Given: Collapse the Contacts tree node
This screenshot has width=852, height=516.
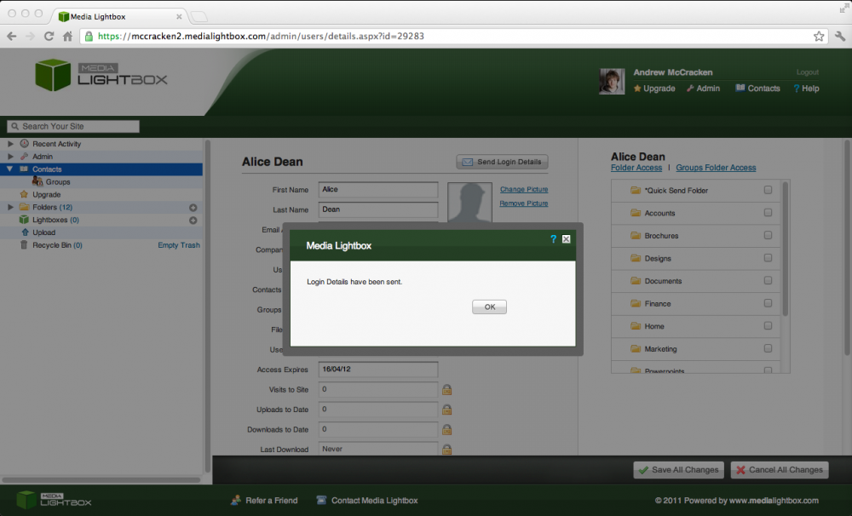Looking at the screenshot, I should [x=11, y=169].
